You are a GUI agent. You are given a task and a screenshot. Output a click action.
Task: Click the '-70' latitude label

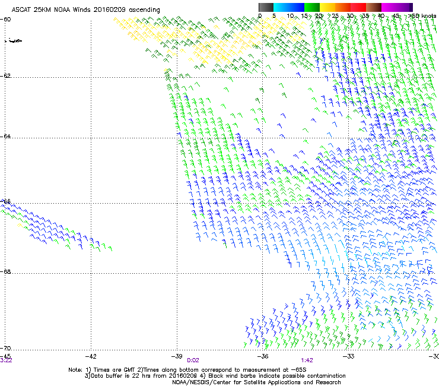(x=5, y=349)
